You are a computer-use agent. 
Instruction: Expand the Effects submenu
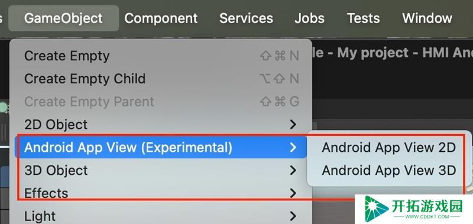tap(161, 193)
